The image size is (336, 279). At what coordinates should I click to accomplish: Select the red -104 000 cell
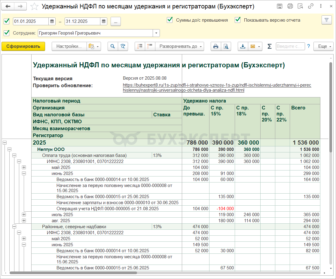tap(222, 209)
